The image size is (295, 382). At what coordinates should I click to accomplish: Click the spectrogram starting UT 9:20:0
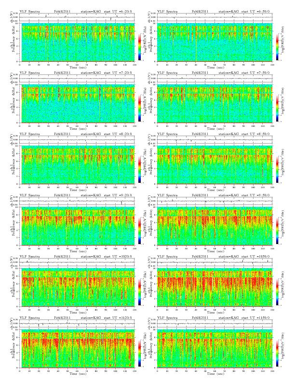tap(77, 226)
